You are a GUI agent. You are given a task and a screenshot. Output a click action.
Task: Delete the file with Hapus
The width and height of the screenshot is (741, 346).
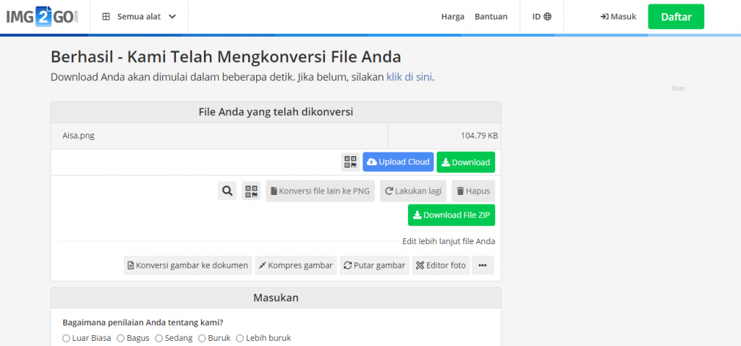point(473,191)
